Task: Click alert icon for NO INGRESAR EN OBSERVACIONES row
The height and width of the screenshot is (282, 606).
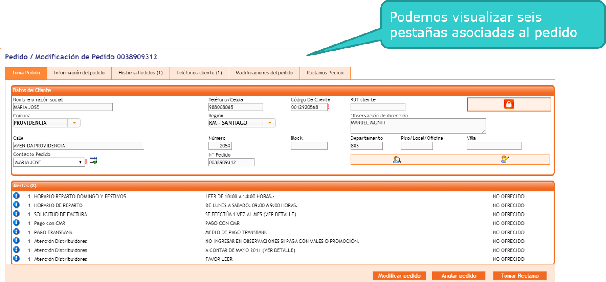Action: coord(17,241)
